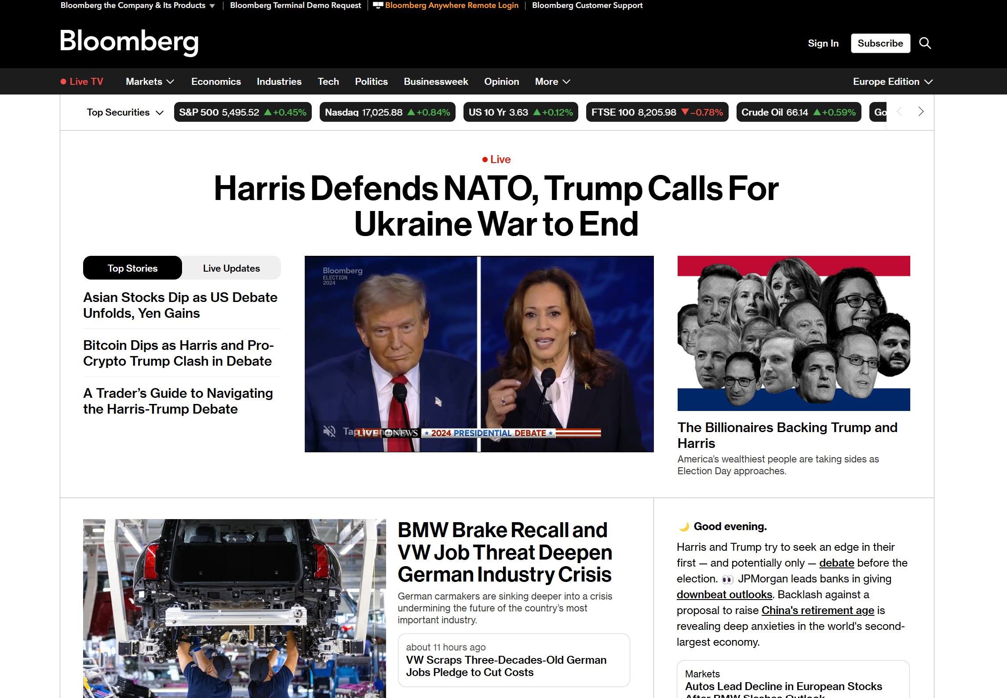Click the red Live label above headline
1007x698 pixels.
click(496, 160)
